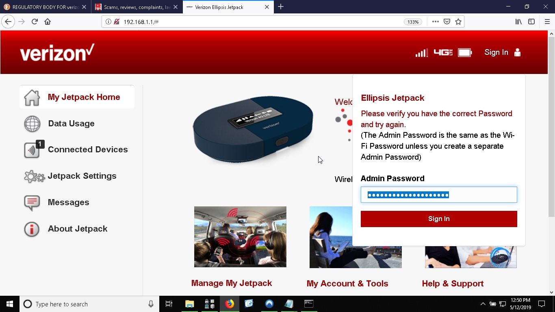
Task: Open Manage My Jetpack link
Action: click(232, 284)
